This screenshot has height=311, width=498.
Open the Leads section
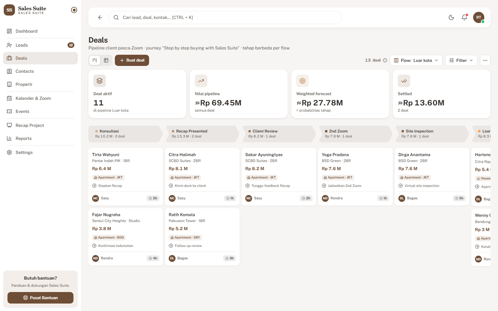coord(40,45)
